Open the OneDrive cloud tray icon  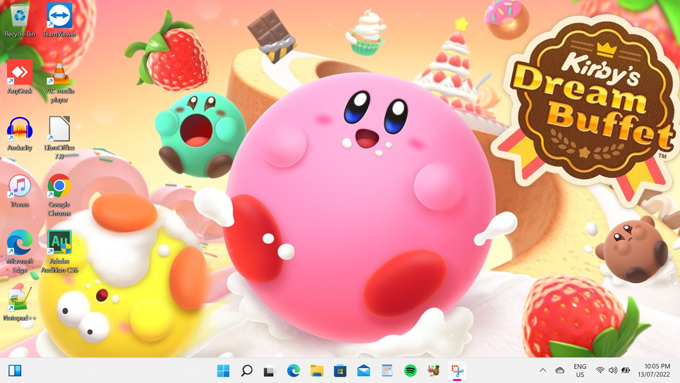[x=560, y=371]
